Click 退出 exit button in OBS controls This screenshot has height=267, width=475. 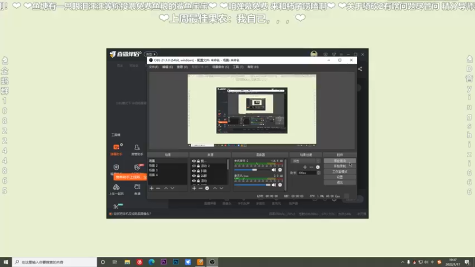(340, 183)
